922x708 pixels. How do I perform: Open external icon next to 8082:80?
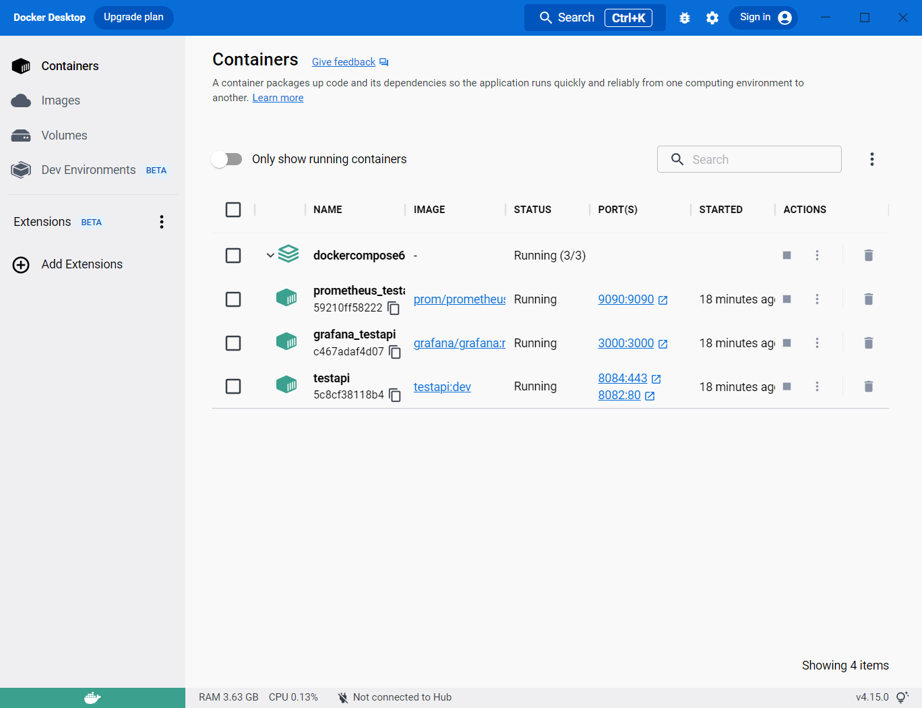point(650,396)
